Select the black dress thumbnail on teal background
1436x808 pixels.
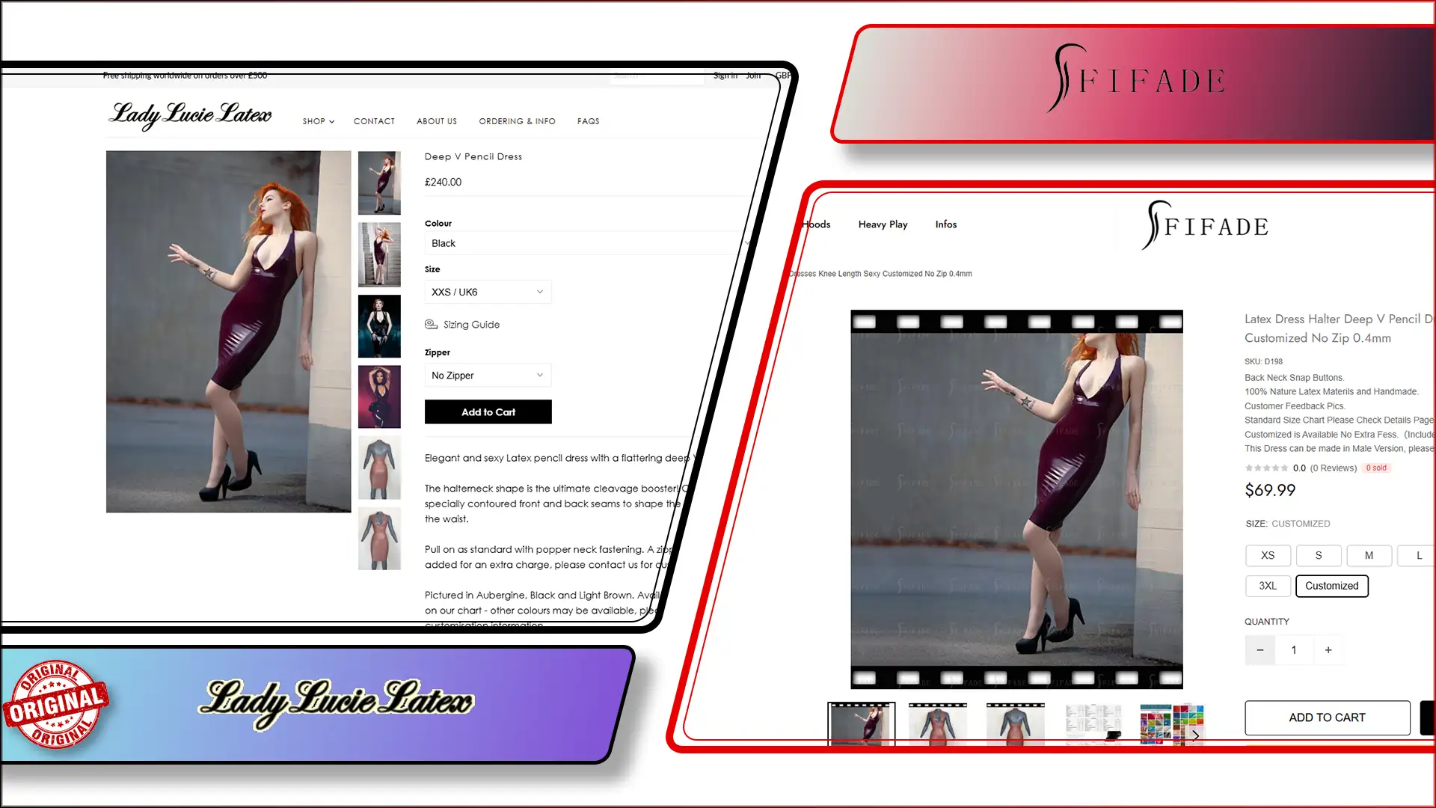click(x=379, y=326)
